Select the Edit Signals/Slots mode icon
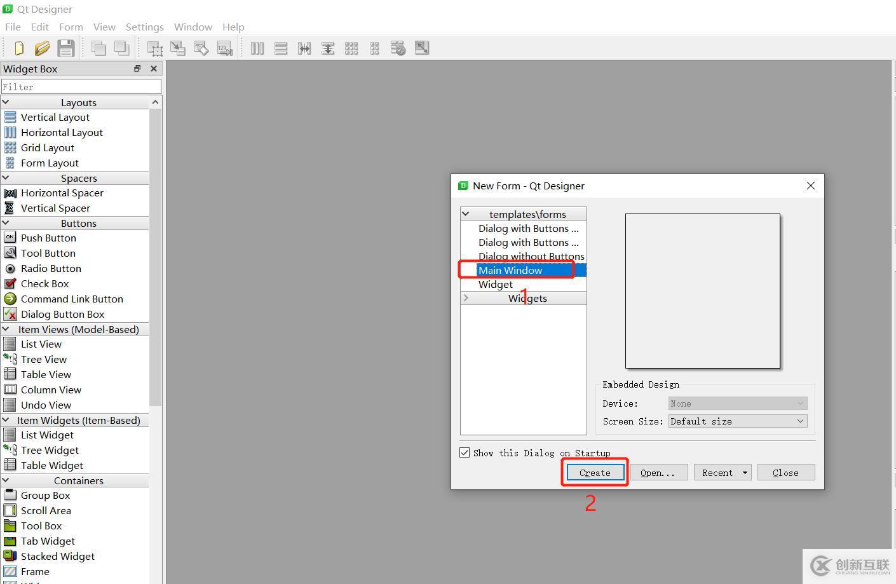Screen dimensions: 896x584 pyautogui.click(x=178, y=48)
